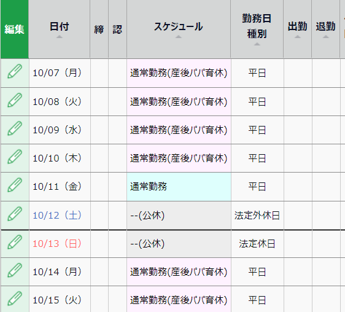Click the edit pencil for 10/07 (月)

click(x=15, y=71)
